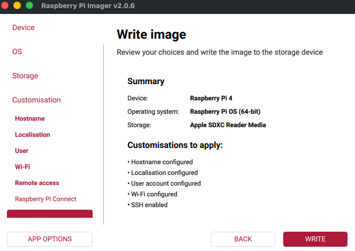Close the window with red button

pos(5,5)
